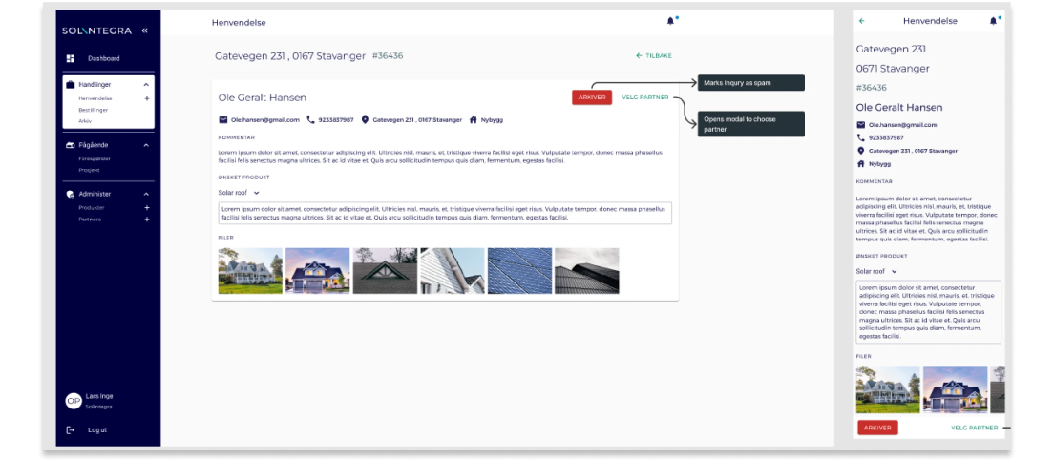The image size is (1054, 460).
Task: Click the phone icon in desktop card
Action: [310, 119]
